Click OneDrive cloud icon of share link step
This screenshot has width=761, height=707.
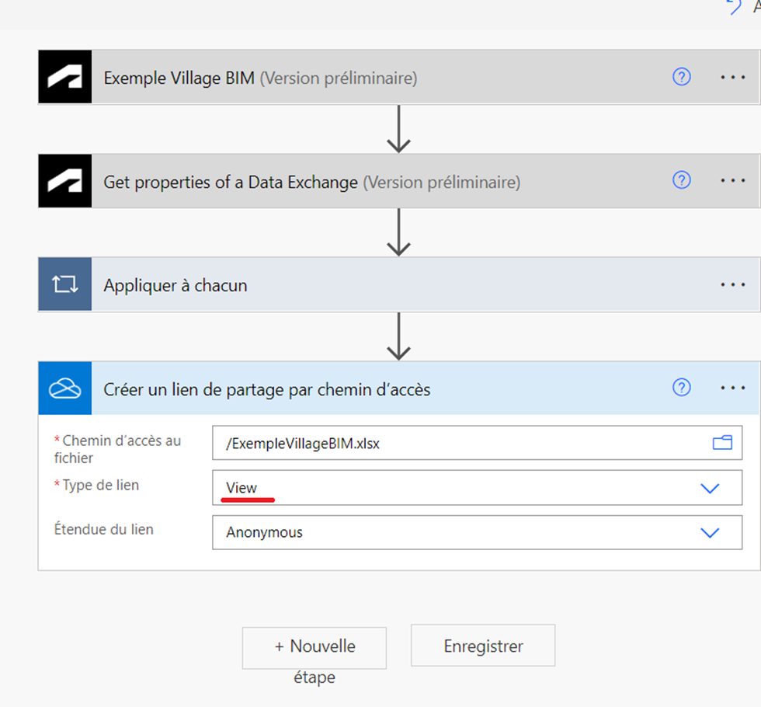(x=65, y=388)
